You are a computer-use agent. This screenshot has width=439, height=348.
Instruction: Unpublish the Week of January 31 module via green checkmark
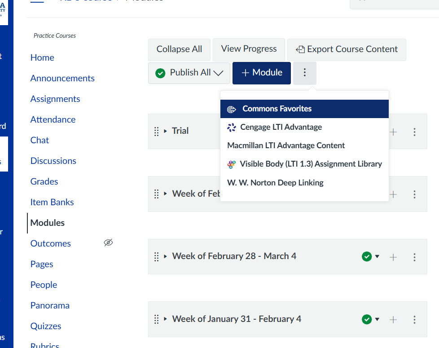pyautogui.click(x=367, y=319)
